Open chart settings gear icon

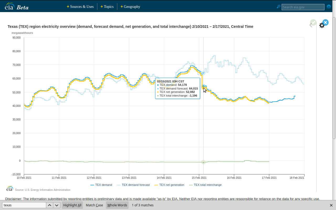pyautogui.click(x=322, y=25)
